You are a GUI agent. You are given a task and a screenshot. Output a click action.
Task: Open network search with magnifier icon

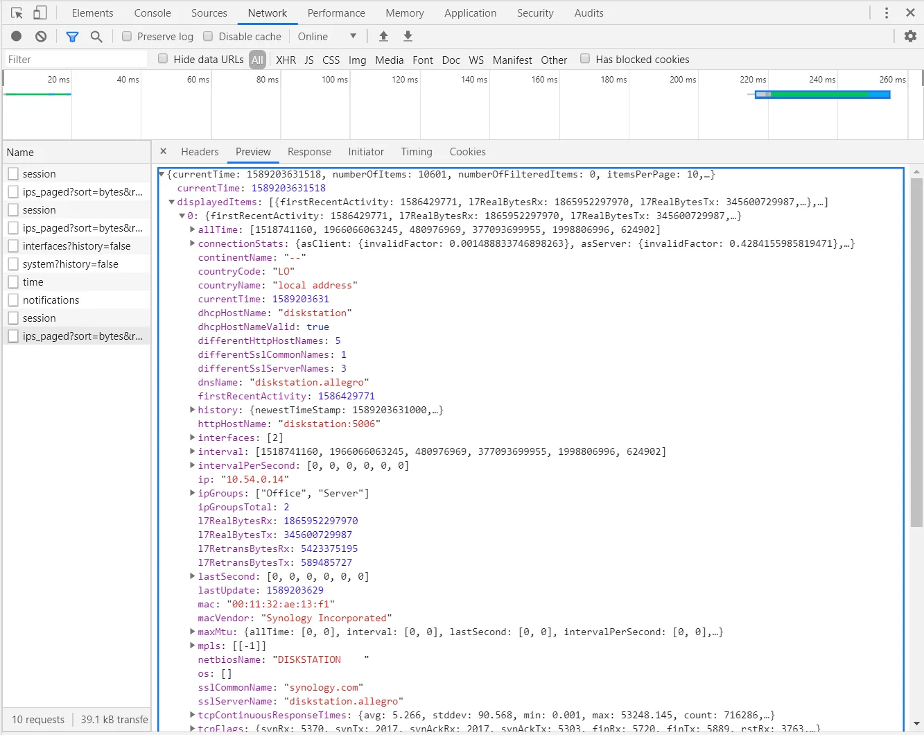coord(96,36)
